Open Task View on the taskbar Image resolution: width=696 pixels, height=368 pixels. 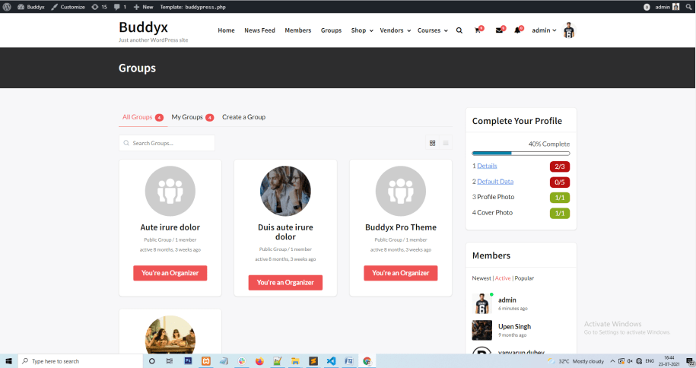point(170,361)
